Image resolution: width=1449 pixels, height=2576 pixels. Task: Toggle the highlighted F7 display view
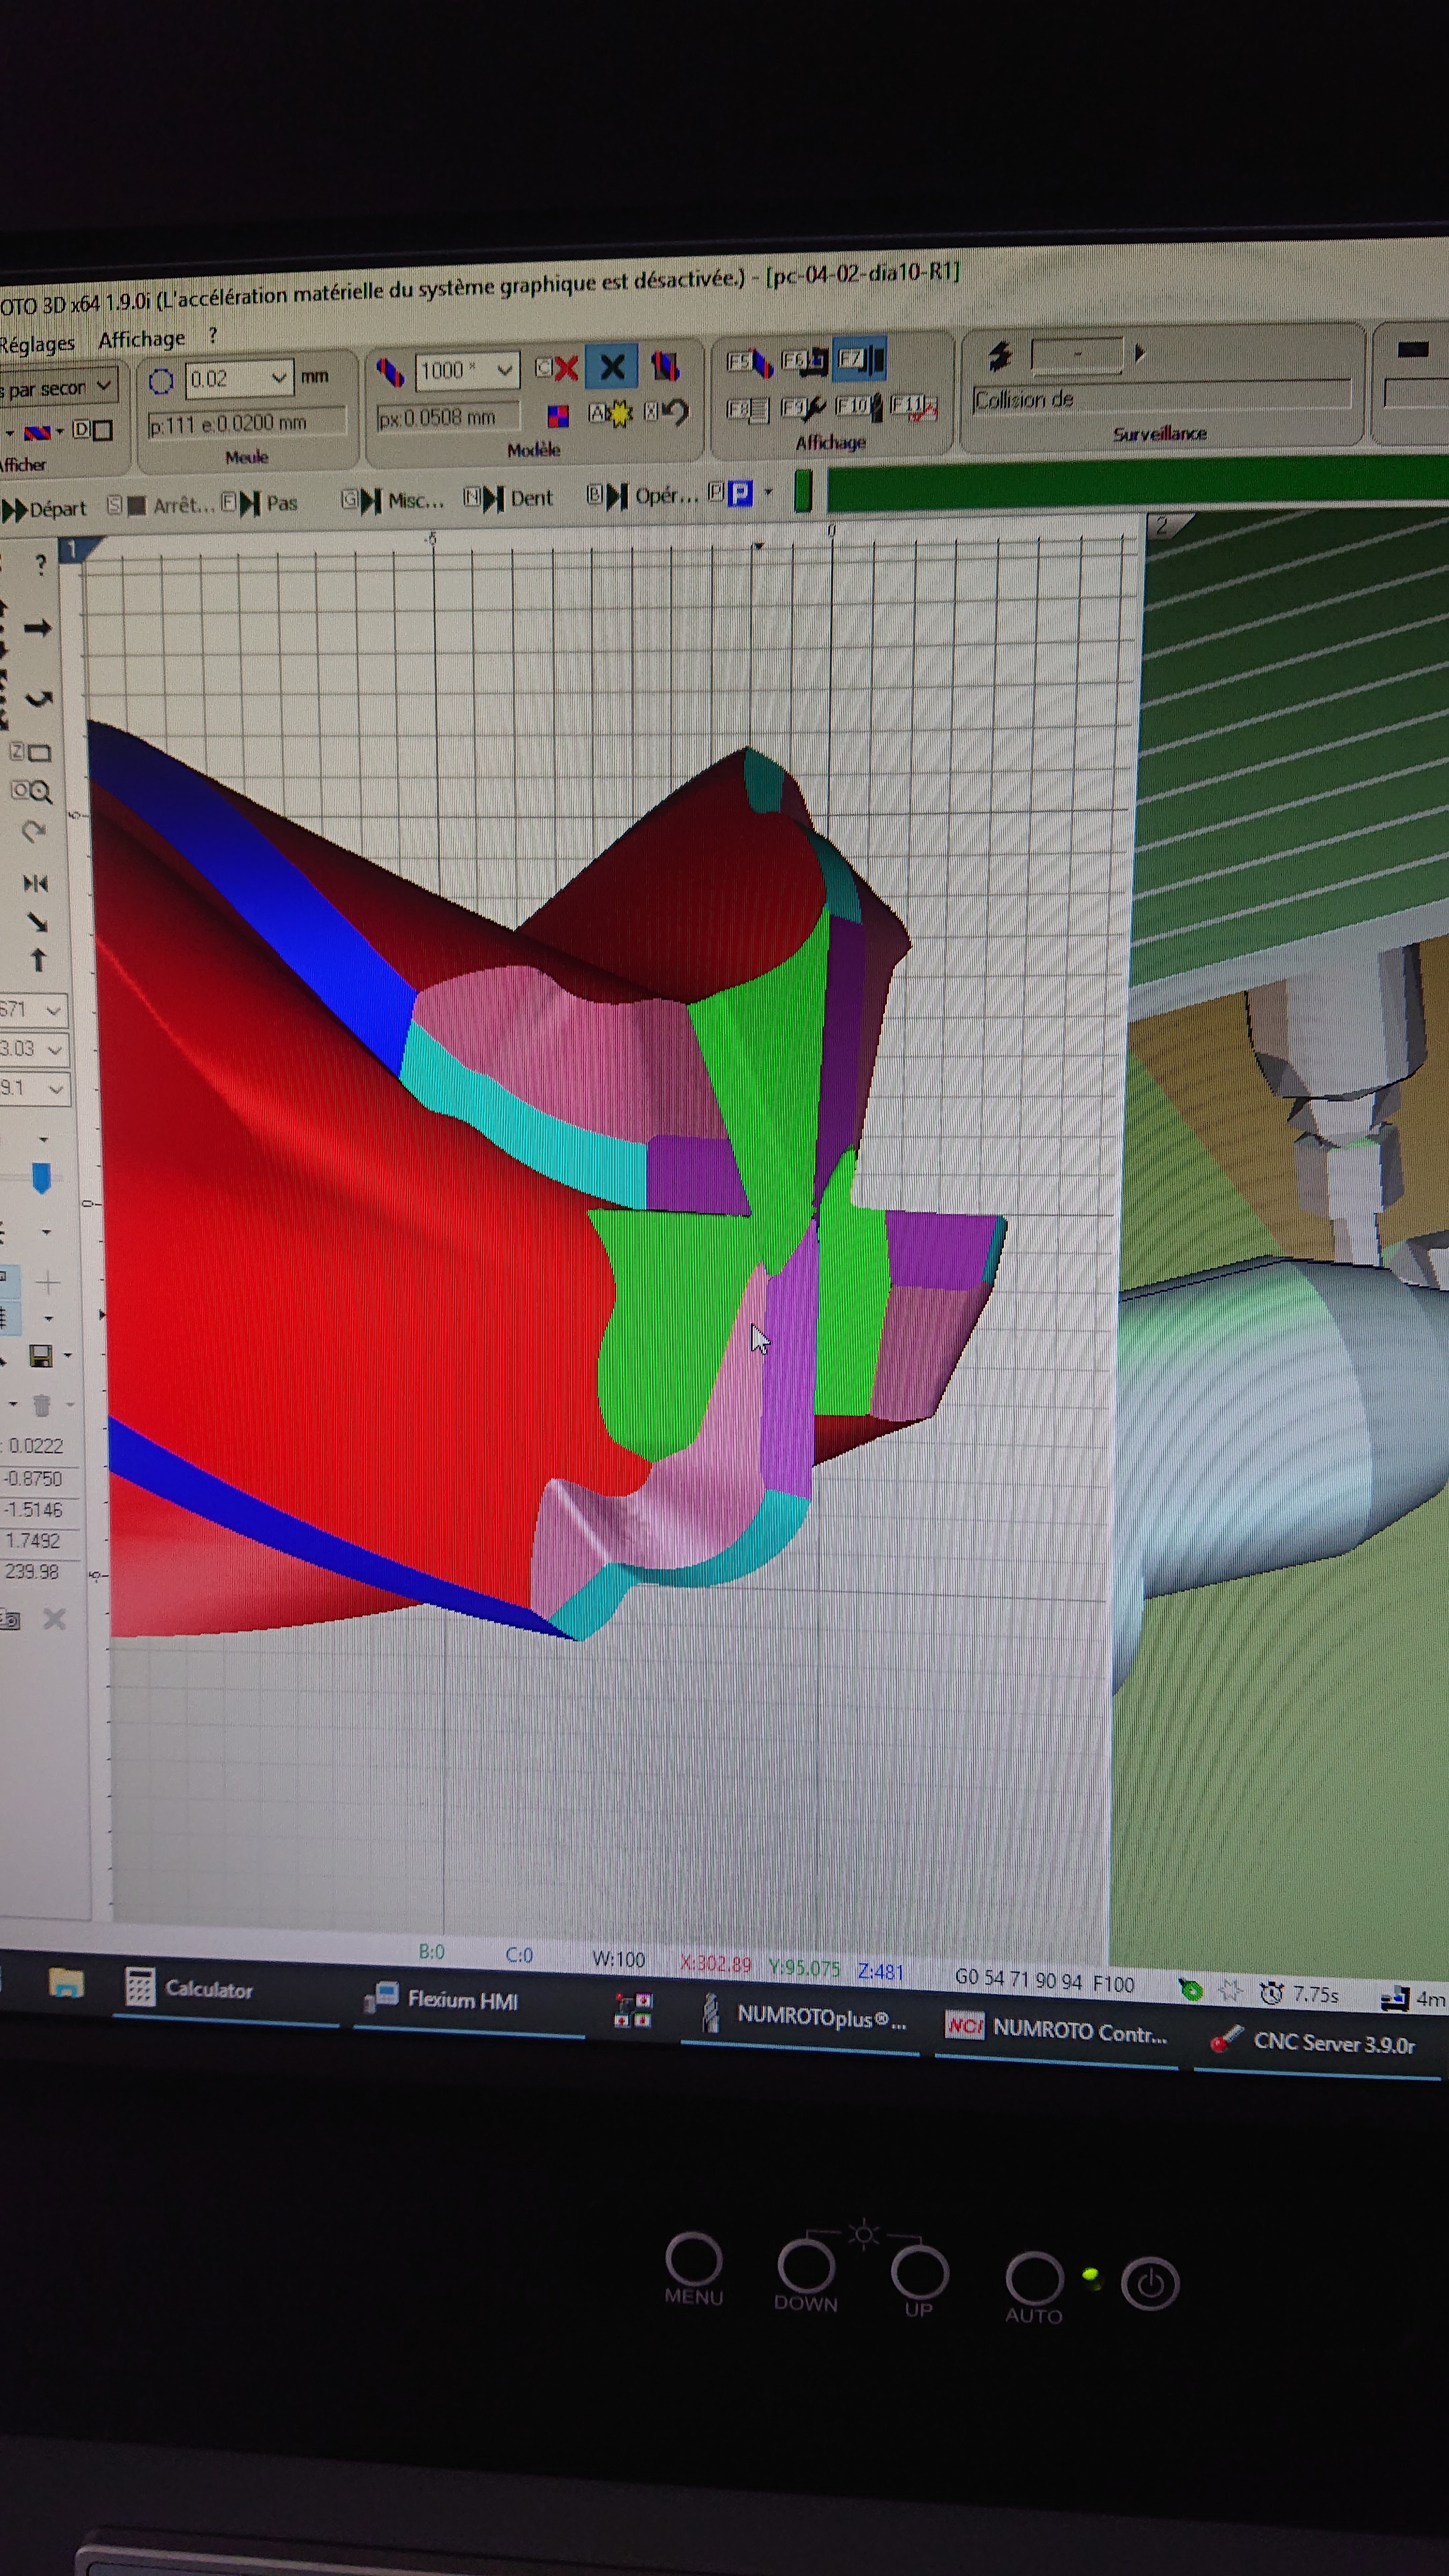tap(860, 359)
